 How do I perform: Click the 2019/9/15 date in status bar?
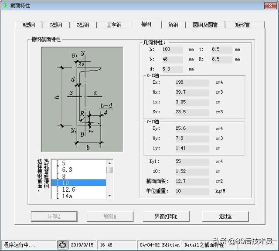pyautogui.click(x=82, y=245)
